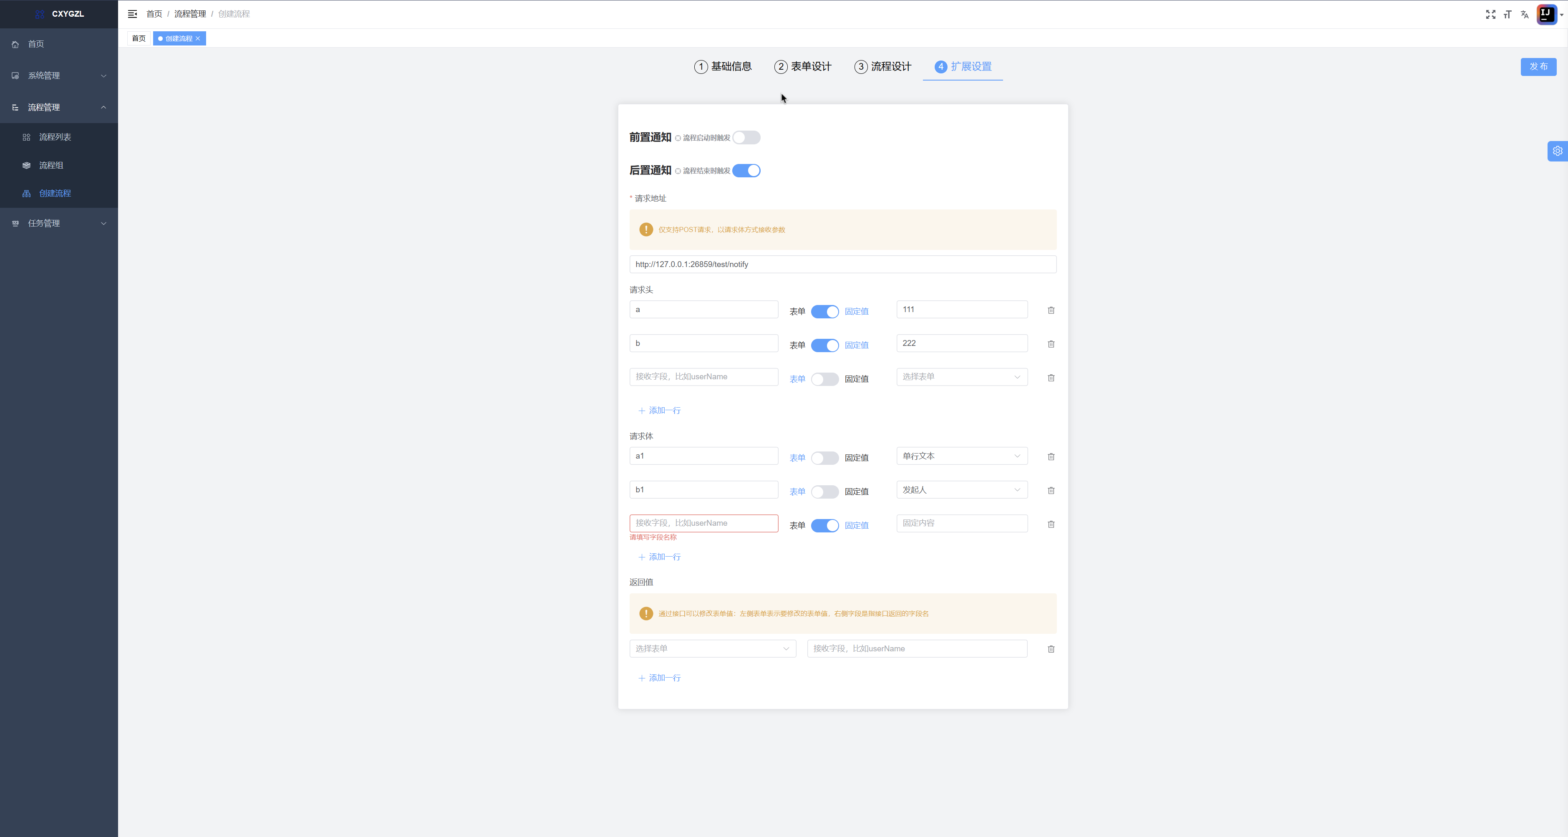Toggle header row a 表单/固定值 switch

click(825, 312)
